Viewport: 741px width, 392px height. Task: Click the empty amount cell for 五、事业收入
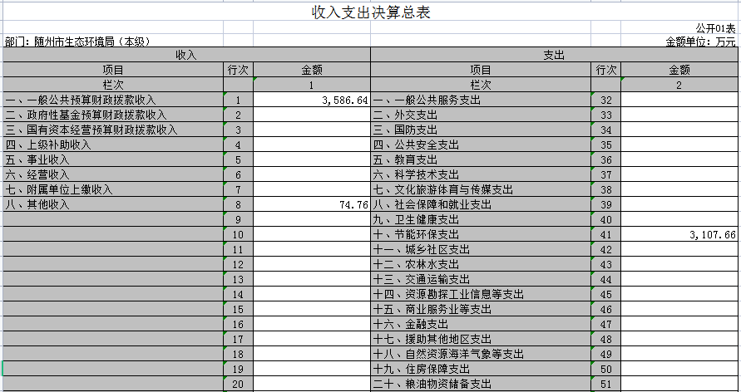(x=312, y=160)
